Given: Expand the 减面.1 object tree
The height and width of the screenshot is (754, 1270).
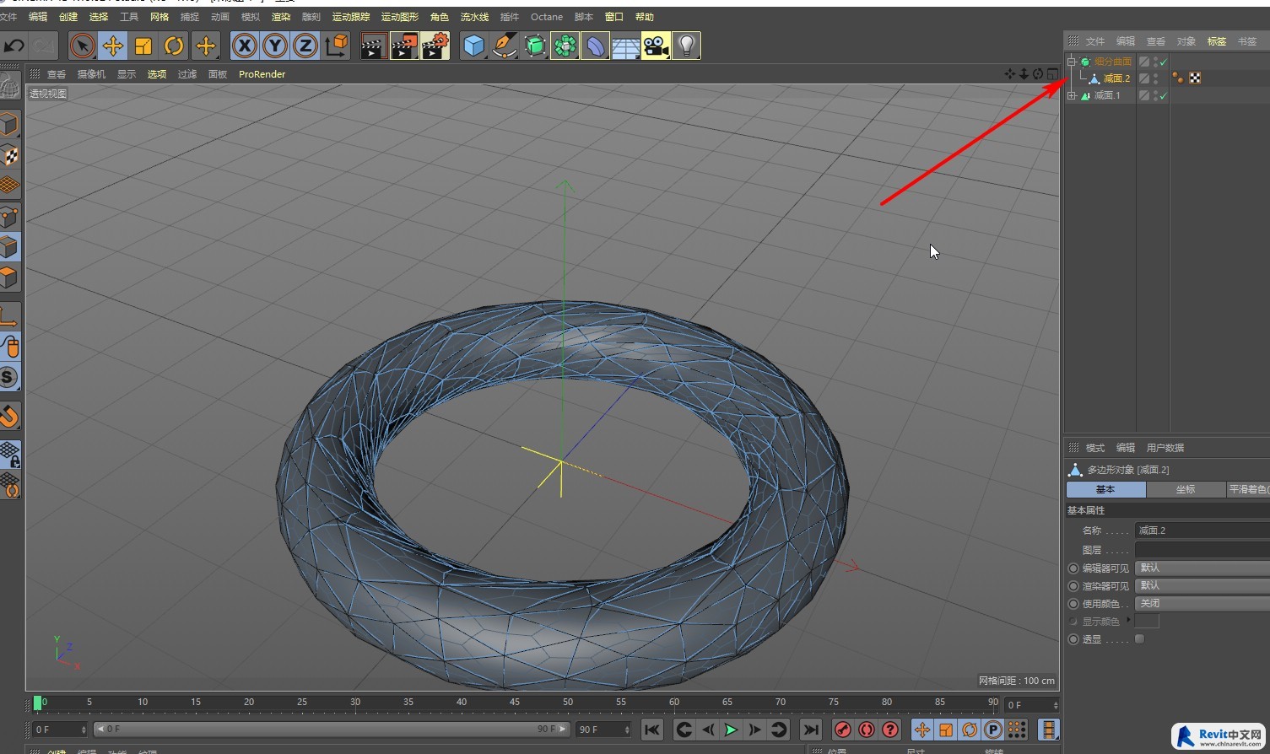Looking at the screenshot, I should (1072, 95).
